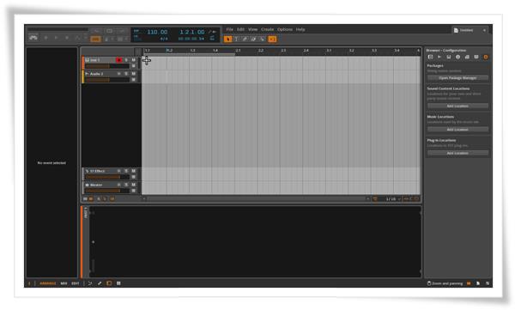
Task: Click the tempo value 110.00
Action: tap(157, 32)
